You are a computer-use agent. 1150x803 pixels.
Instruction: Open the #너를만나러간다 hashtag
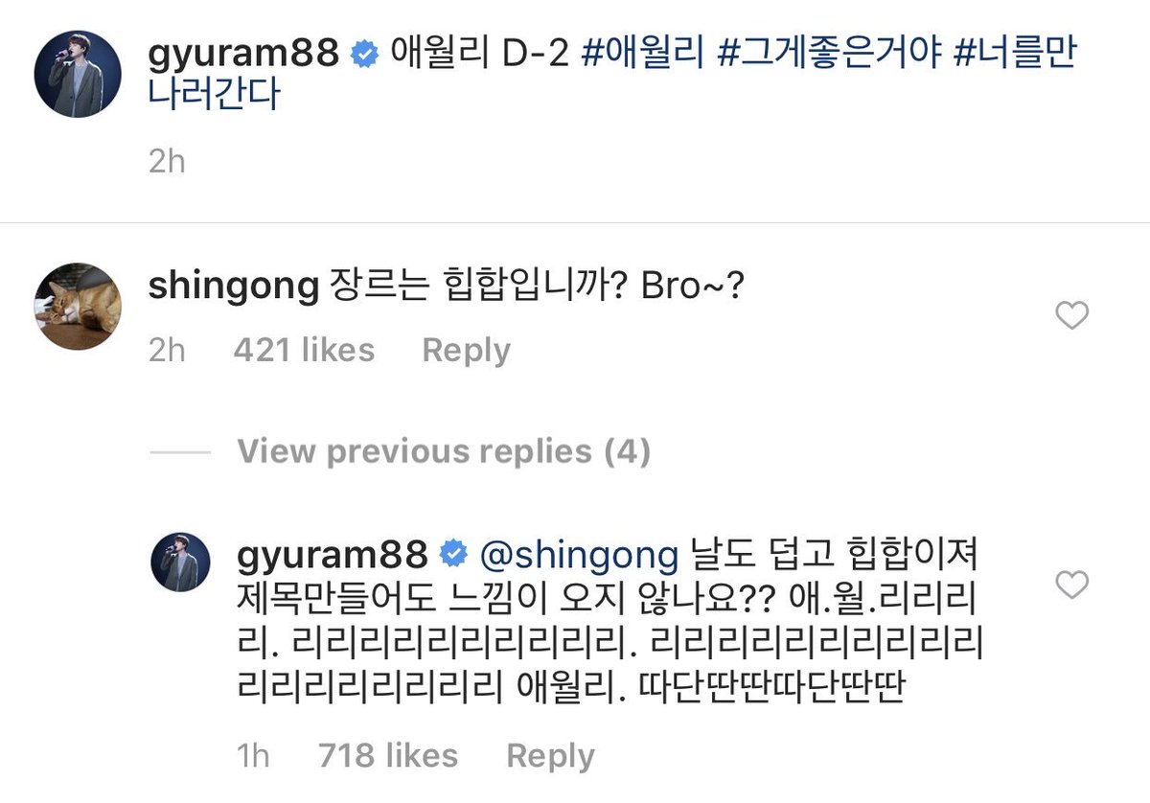613,75
